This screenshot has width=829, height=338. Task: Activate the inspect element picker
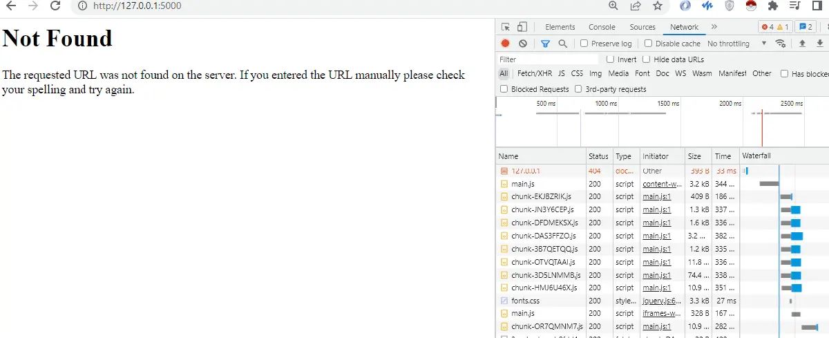click(x=506, y=27)
